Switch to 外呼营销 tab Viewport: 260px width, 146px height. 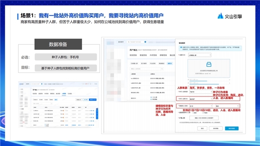pos(153,55)
